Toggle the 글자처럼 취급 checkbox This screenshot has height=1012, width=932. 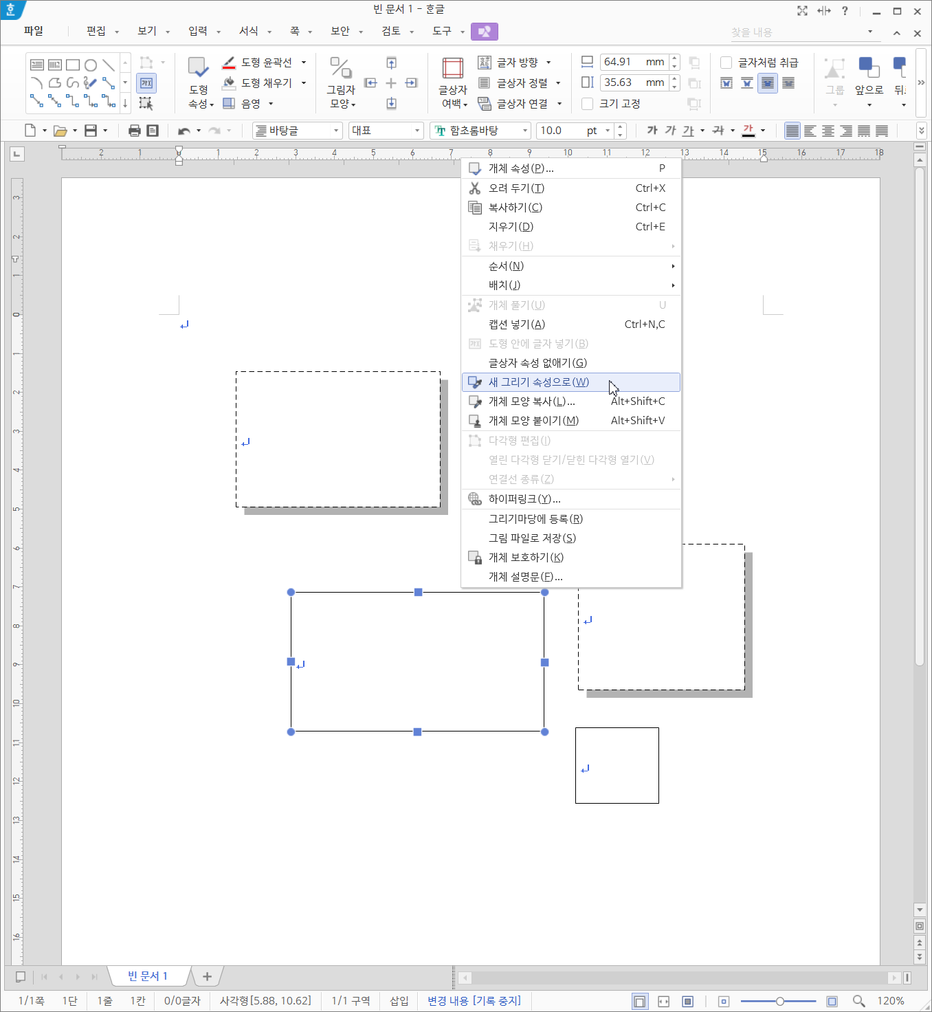pyautogui.click(x=726, y=63)
